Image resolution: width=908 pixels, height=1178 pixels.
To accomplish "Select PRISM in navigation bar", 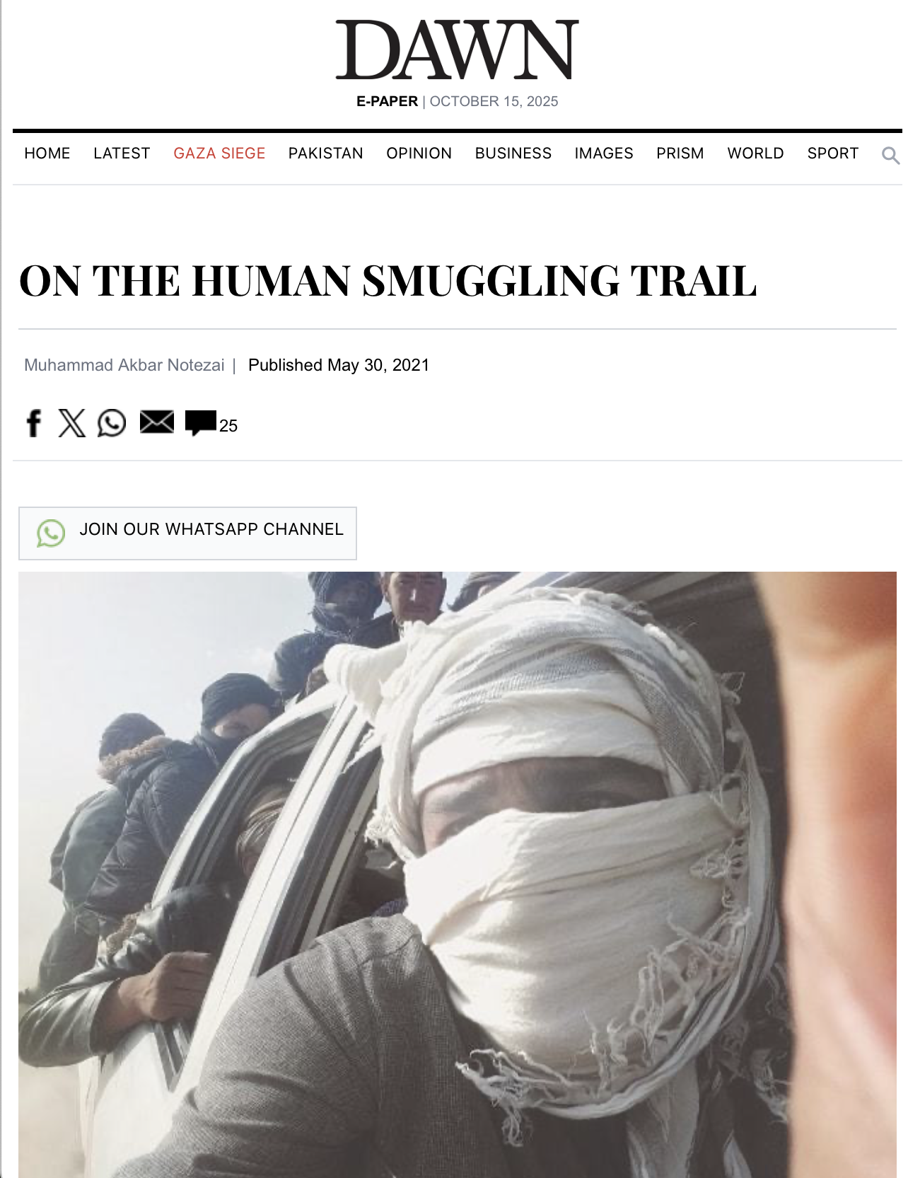I will pos(680,154).
